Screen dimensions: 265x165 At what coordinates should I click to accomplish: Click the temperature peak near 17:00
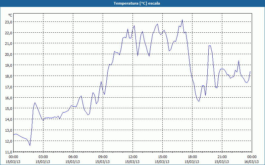click(x=182, y=20)
